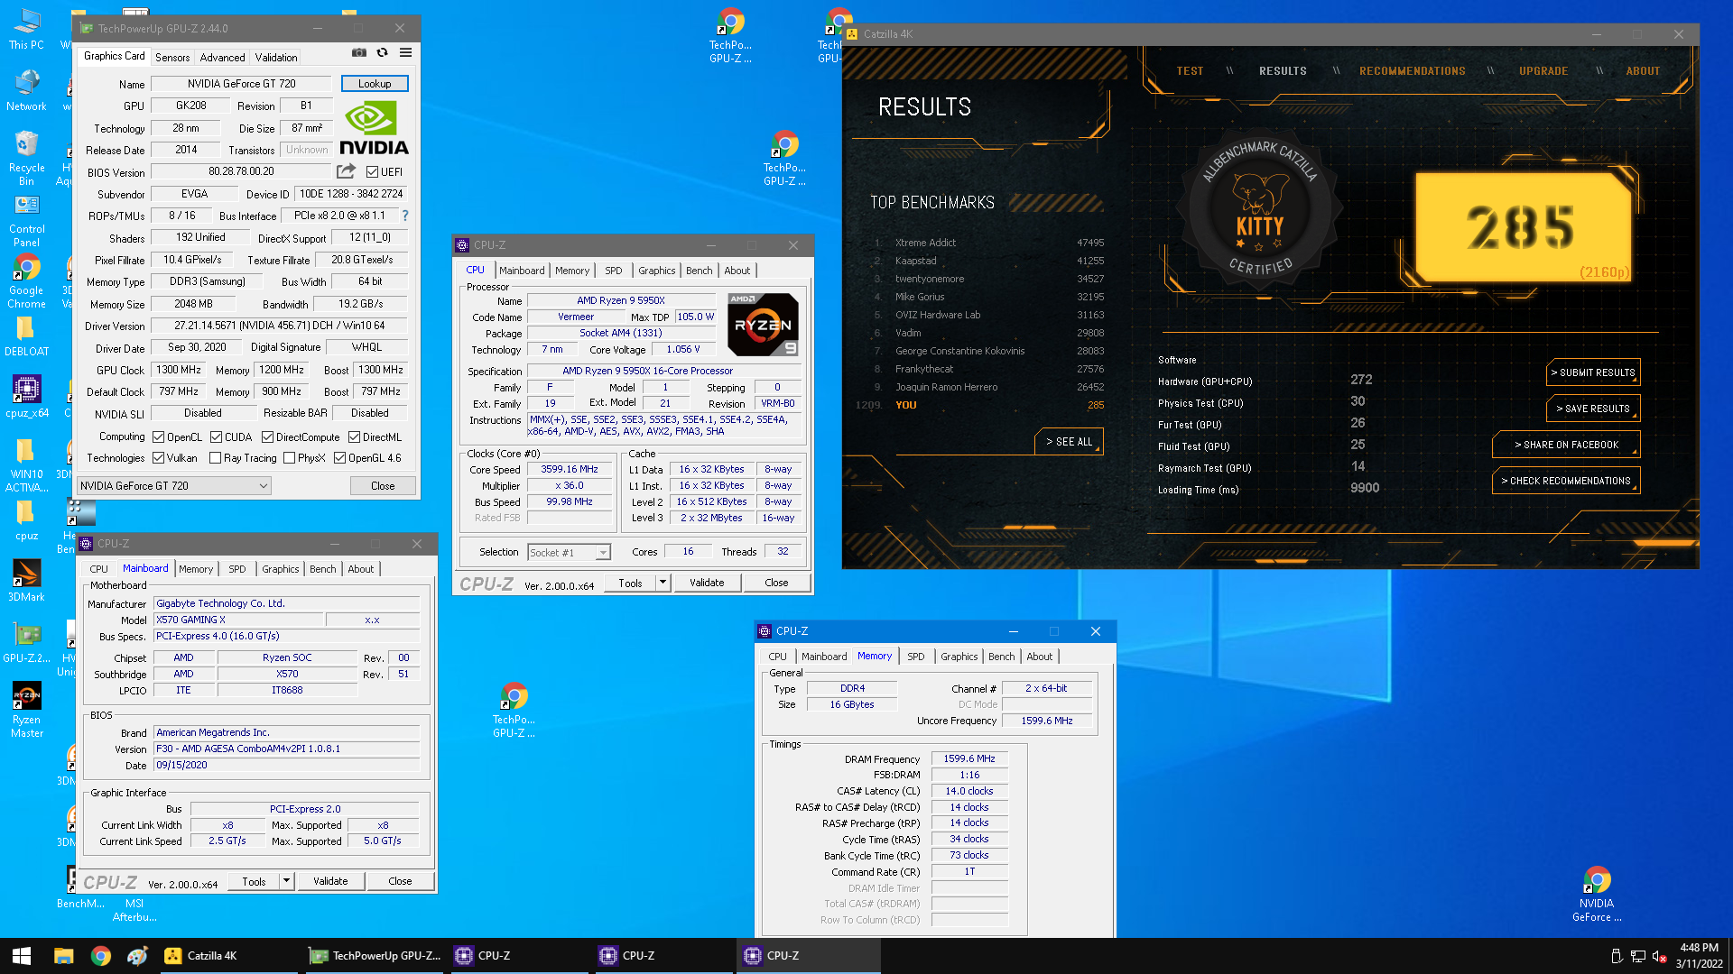Click the TechPowerUp GPU-Z taskbar item

point(374,956)
